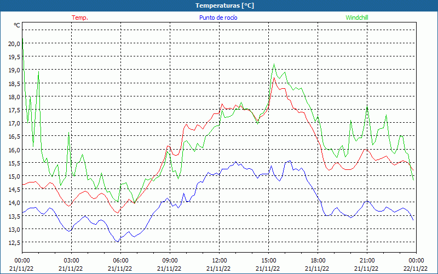Click the 17,0 y-axis value

coord(15,123)
